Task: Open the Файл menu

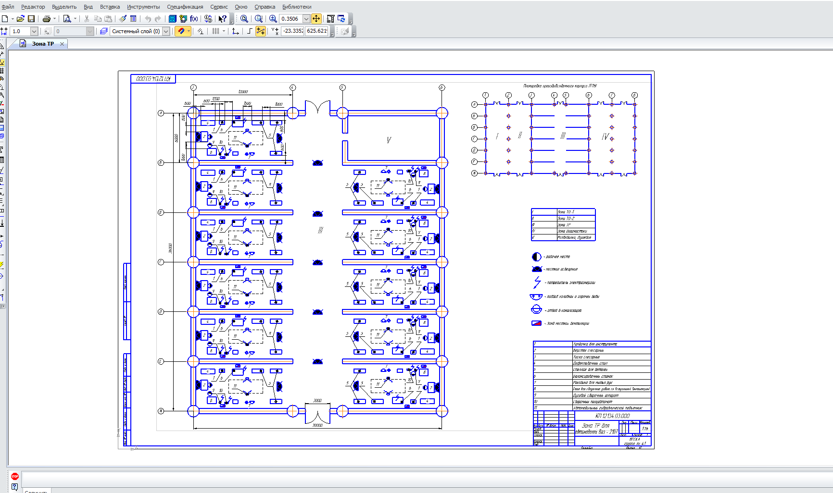Action: pos(8,7)
